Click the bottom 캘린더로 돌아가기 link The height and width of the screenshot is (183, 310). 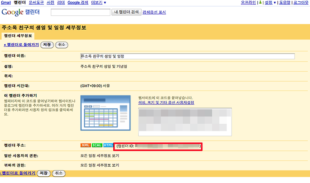point(18,173)
